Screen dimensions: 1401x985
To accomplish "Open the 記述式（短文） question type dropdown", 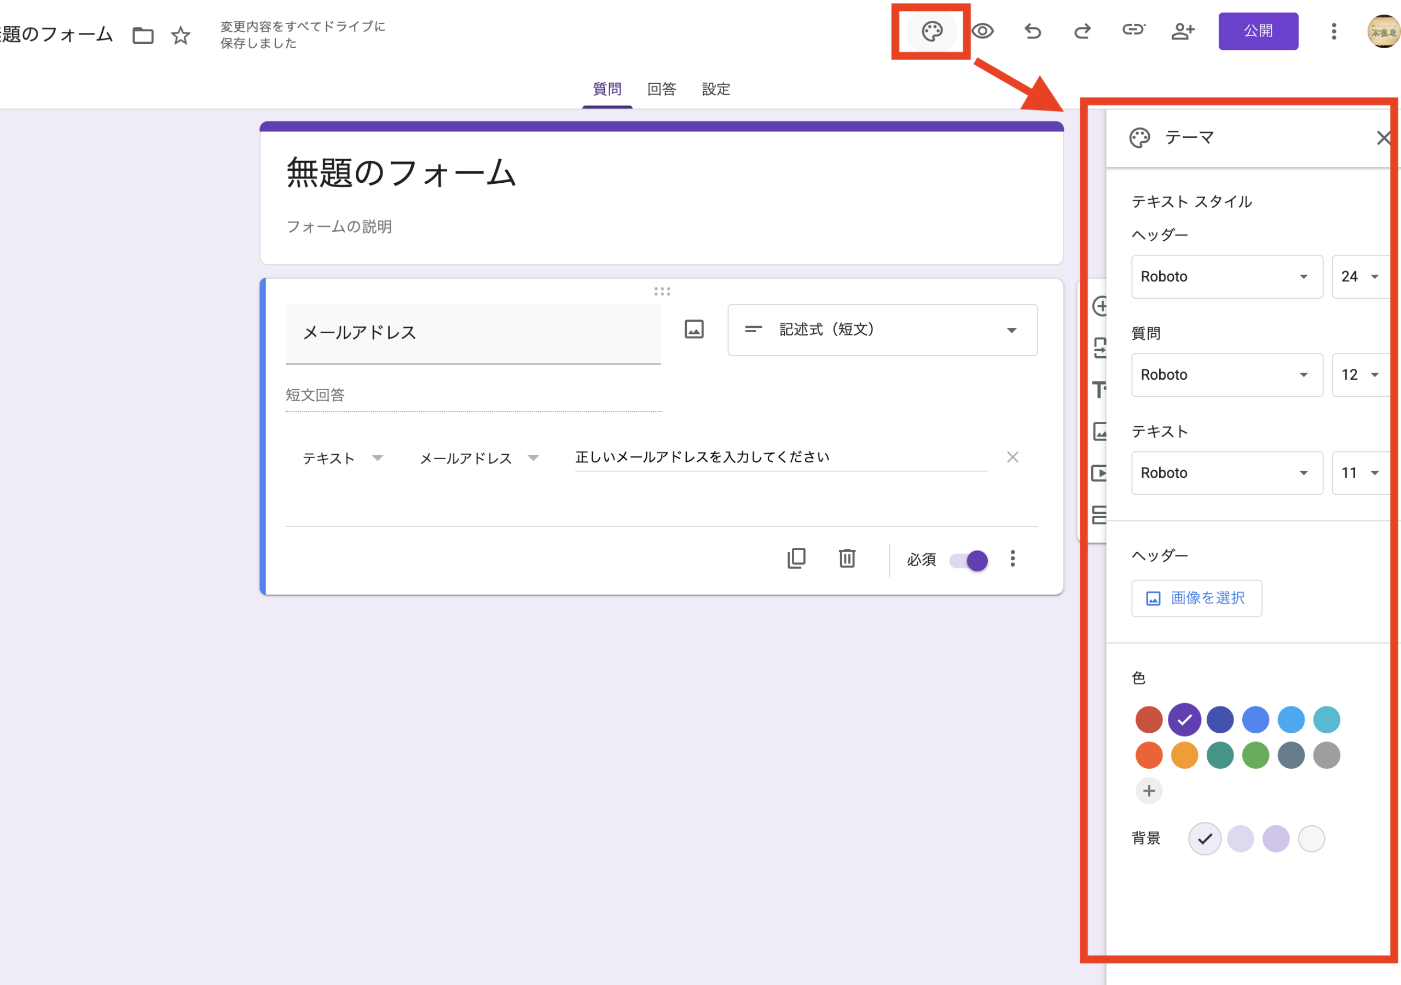I will [x=882, y=330].
